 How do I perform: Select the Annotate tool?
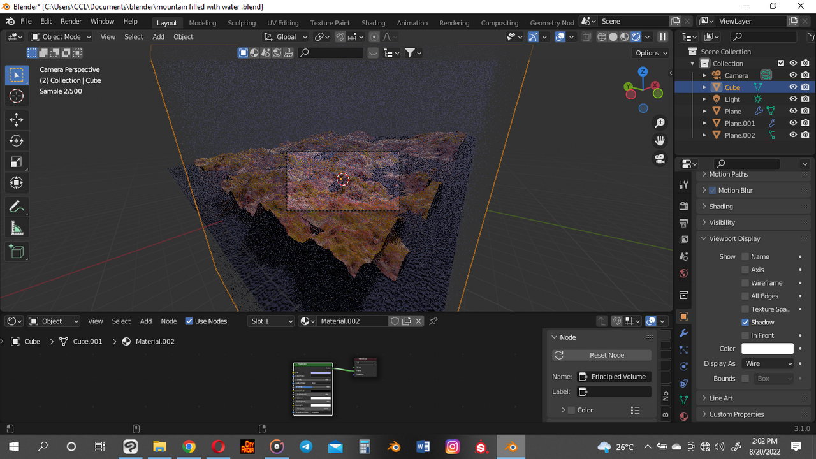(x=17, y=207)
